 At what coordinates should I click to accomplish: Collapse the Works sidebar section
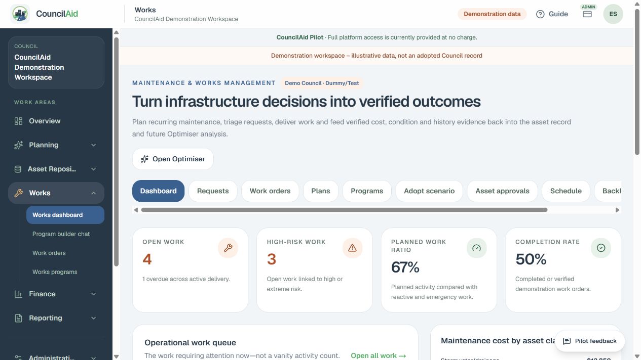coord(56,193)
